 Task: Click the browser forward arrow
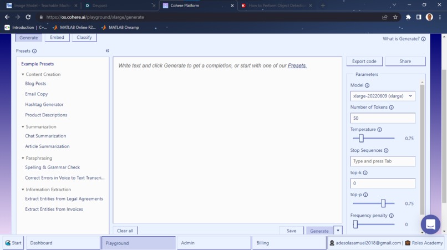[x=18, y=17]
